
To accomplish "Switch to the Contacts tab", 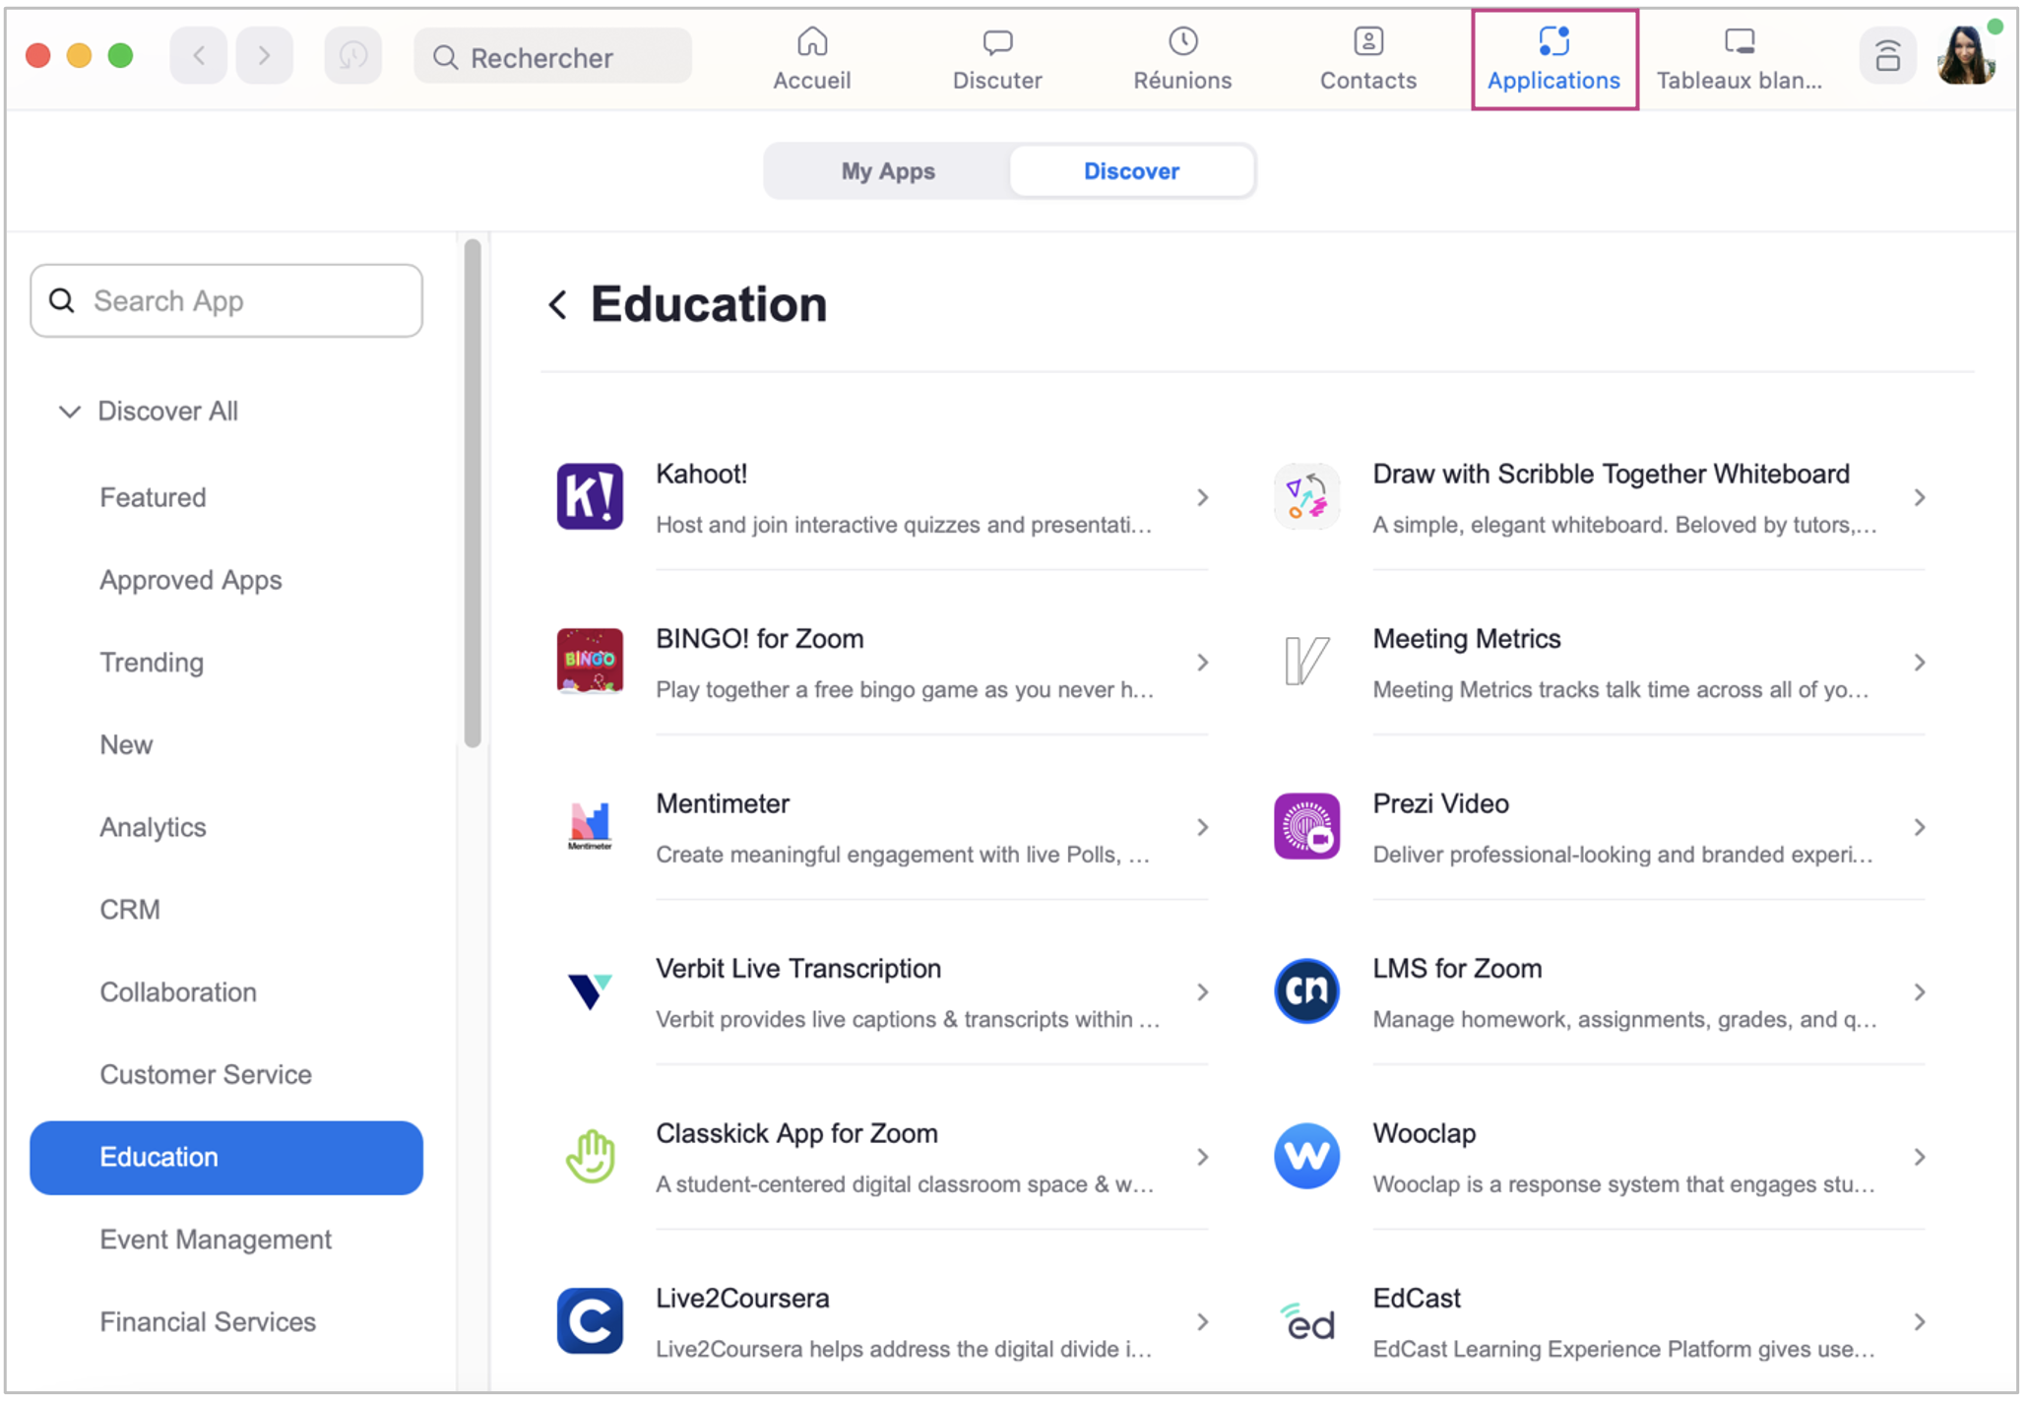I will (x=1367, y=59).
